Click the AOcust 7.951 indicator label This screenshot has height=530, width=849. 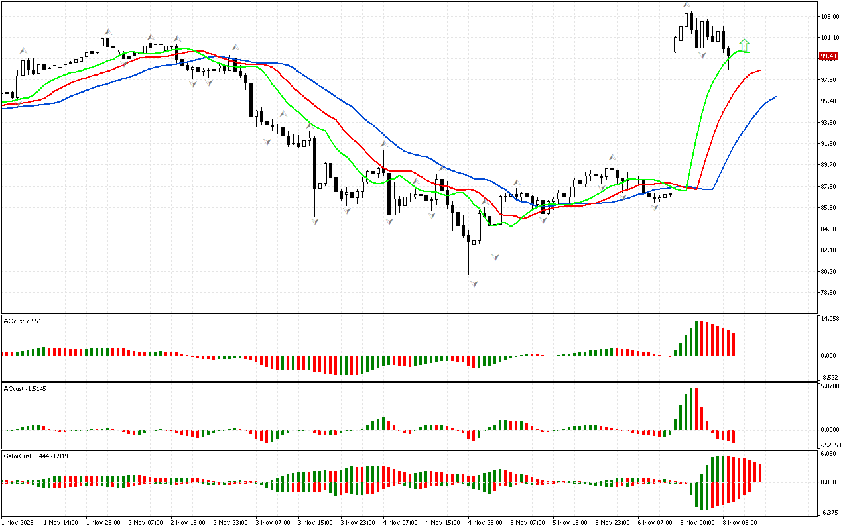(x=23, y=321)
